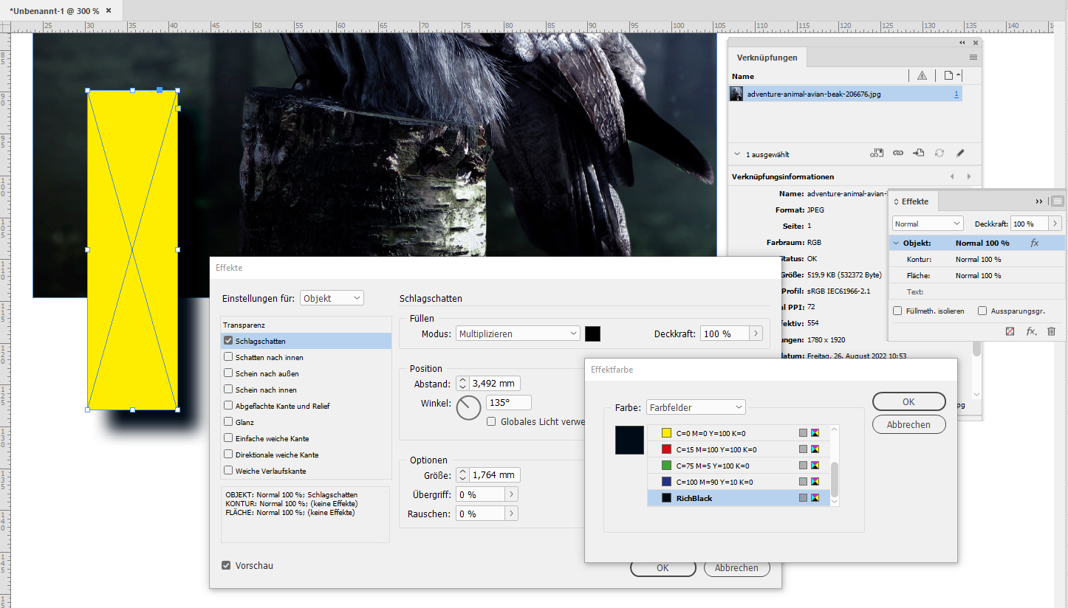
Task: Open the Farbe Farbfelder dropdown
Action: (x=739, y=407)
